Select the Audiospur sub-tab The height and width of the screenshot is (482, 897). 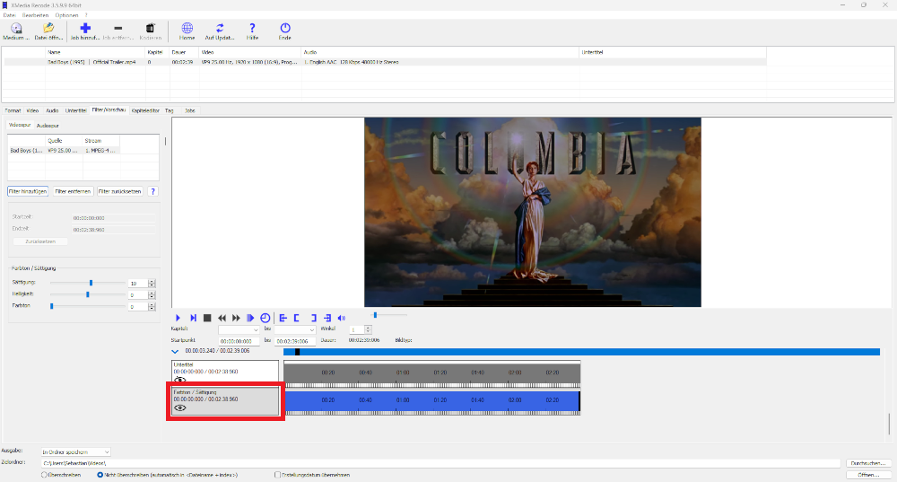click(x=48, y=126)
